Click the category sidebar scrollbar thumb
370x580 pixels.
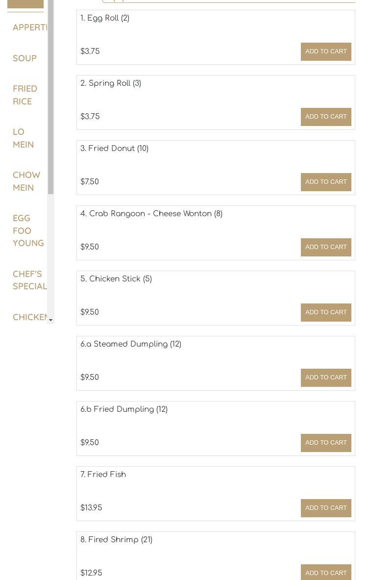(50, 97)
